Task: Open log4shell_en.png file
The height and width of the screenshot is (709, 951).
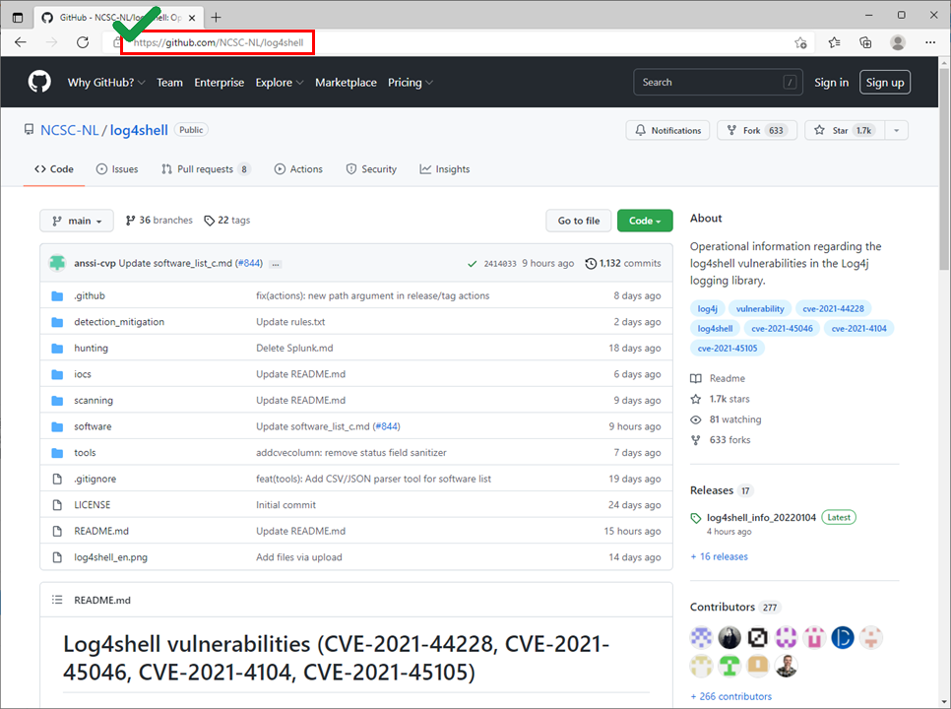Action: click(x=110, y=556)
